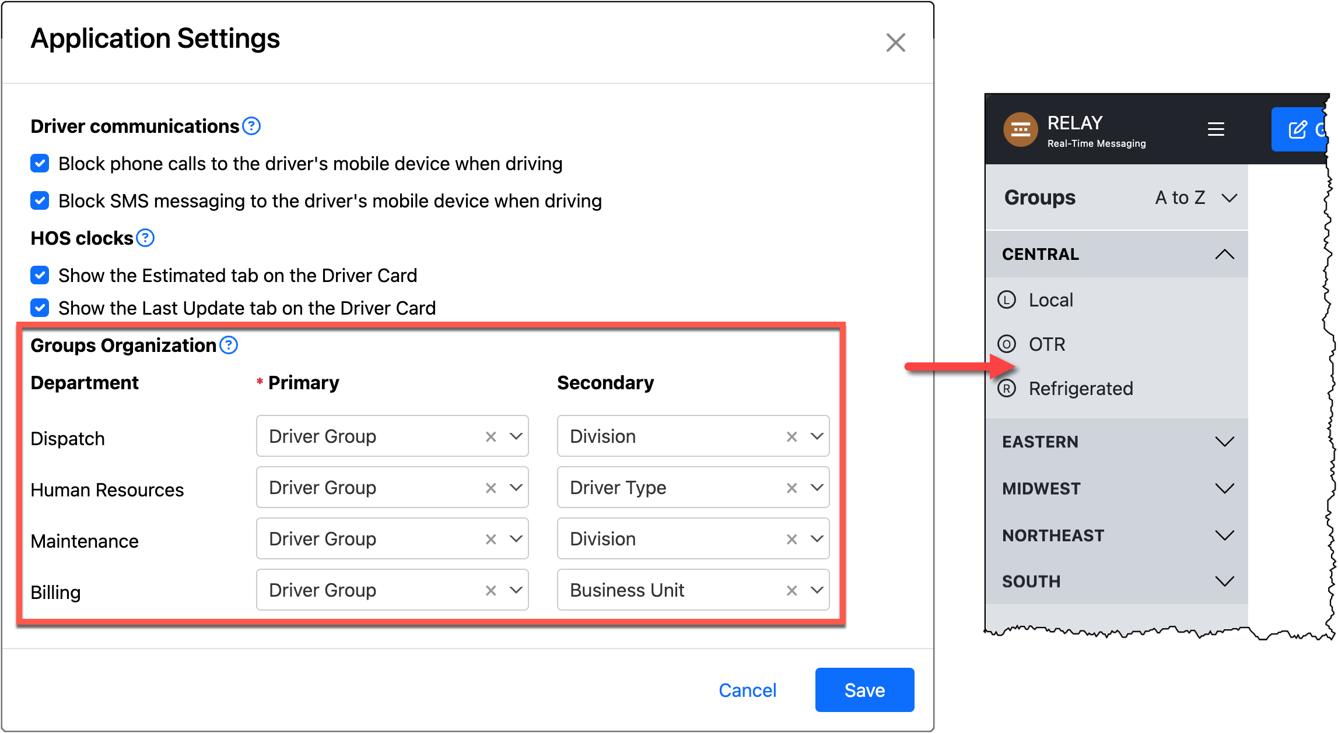
Task: Save the application settings
Action: [864, 690]
